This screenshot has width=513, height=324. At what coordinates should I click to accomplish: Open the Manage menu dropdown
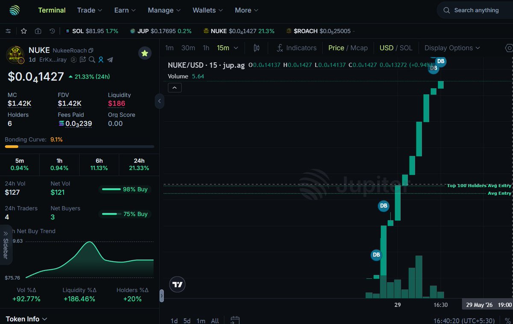[164, 10]
